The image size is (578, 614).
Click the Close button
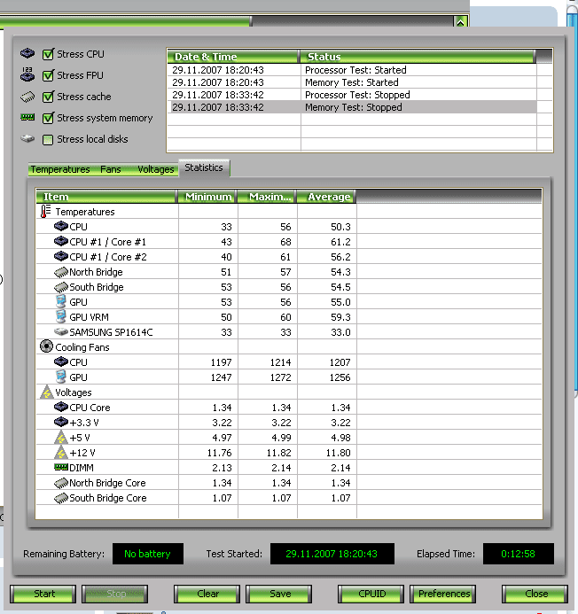click(x=535, y=594)
